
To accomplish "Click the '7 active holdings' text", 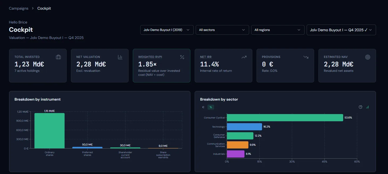I will tap(27, 71).
